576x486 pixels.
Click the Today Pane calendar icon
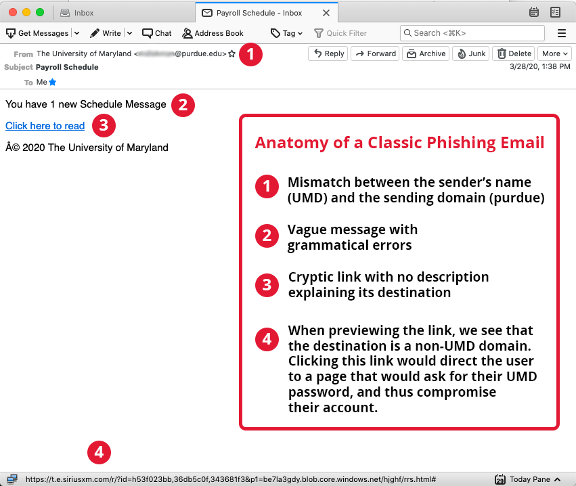click(x=500, y=479)
